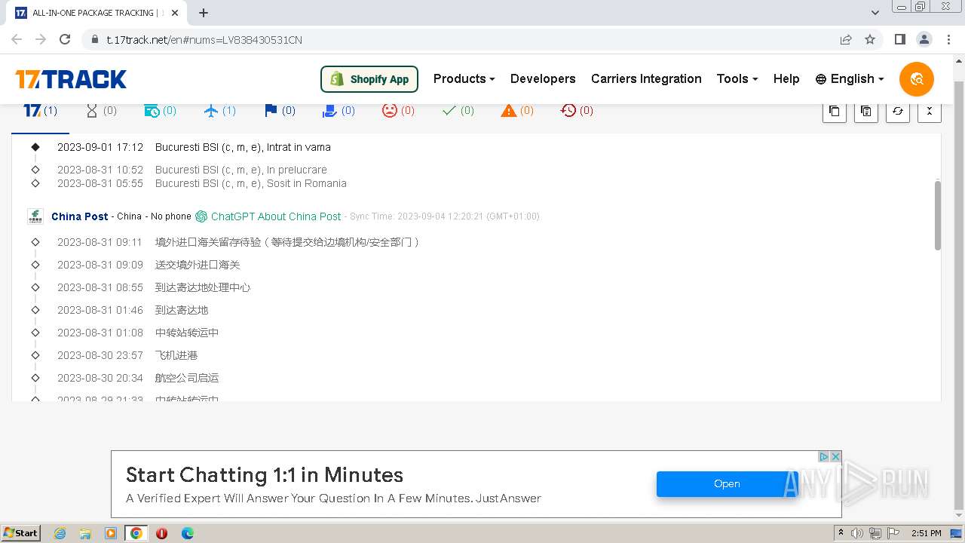This screenshot has height=543, width=965.
Task: Open a new browser tab
Action: 204,13
